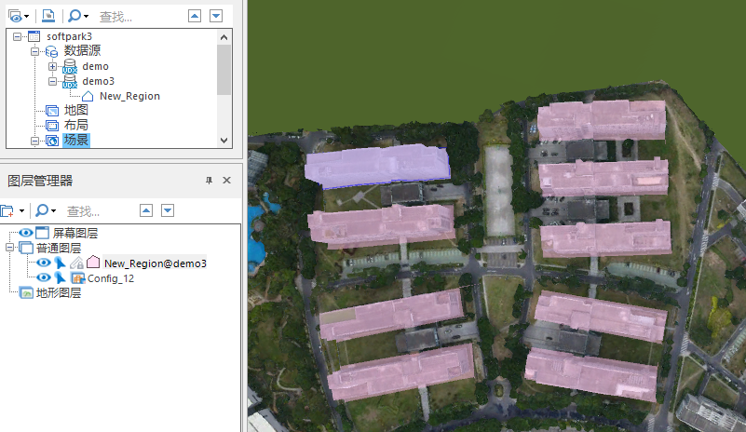Viewport: 746px width, 432px height.
Task: Select the 布局 layouts node
Action: [76, 126]
